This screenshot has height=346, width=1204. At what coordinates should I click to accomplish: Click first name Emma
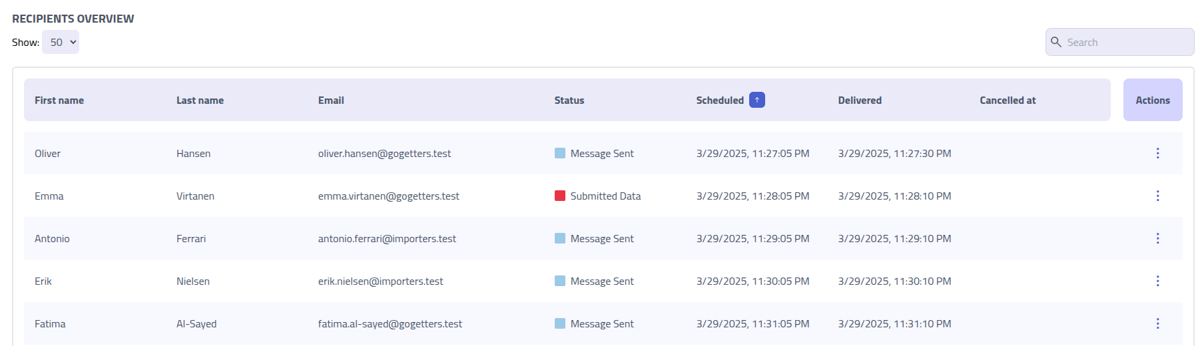[x=49, y=196]
